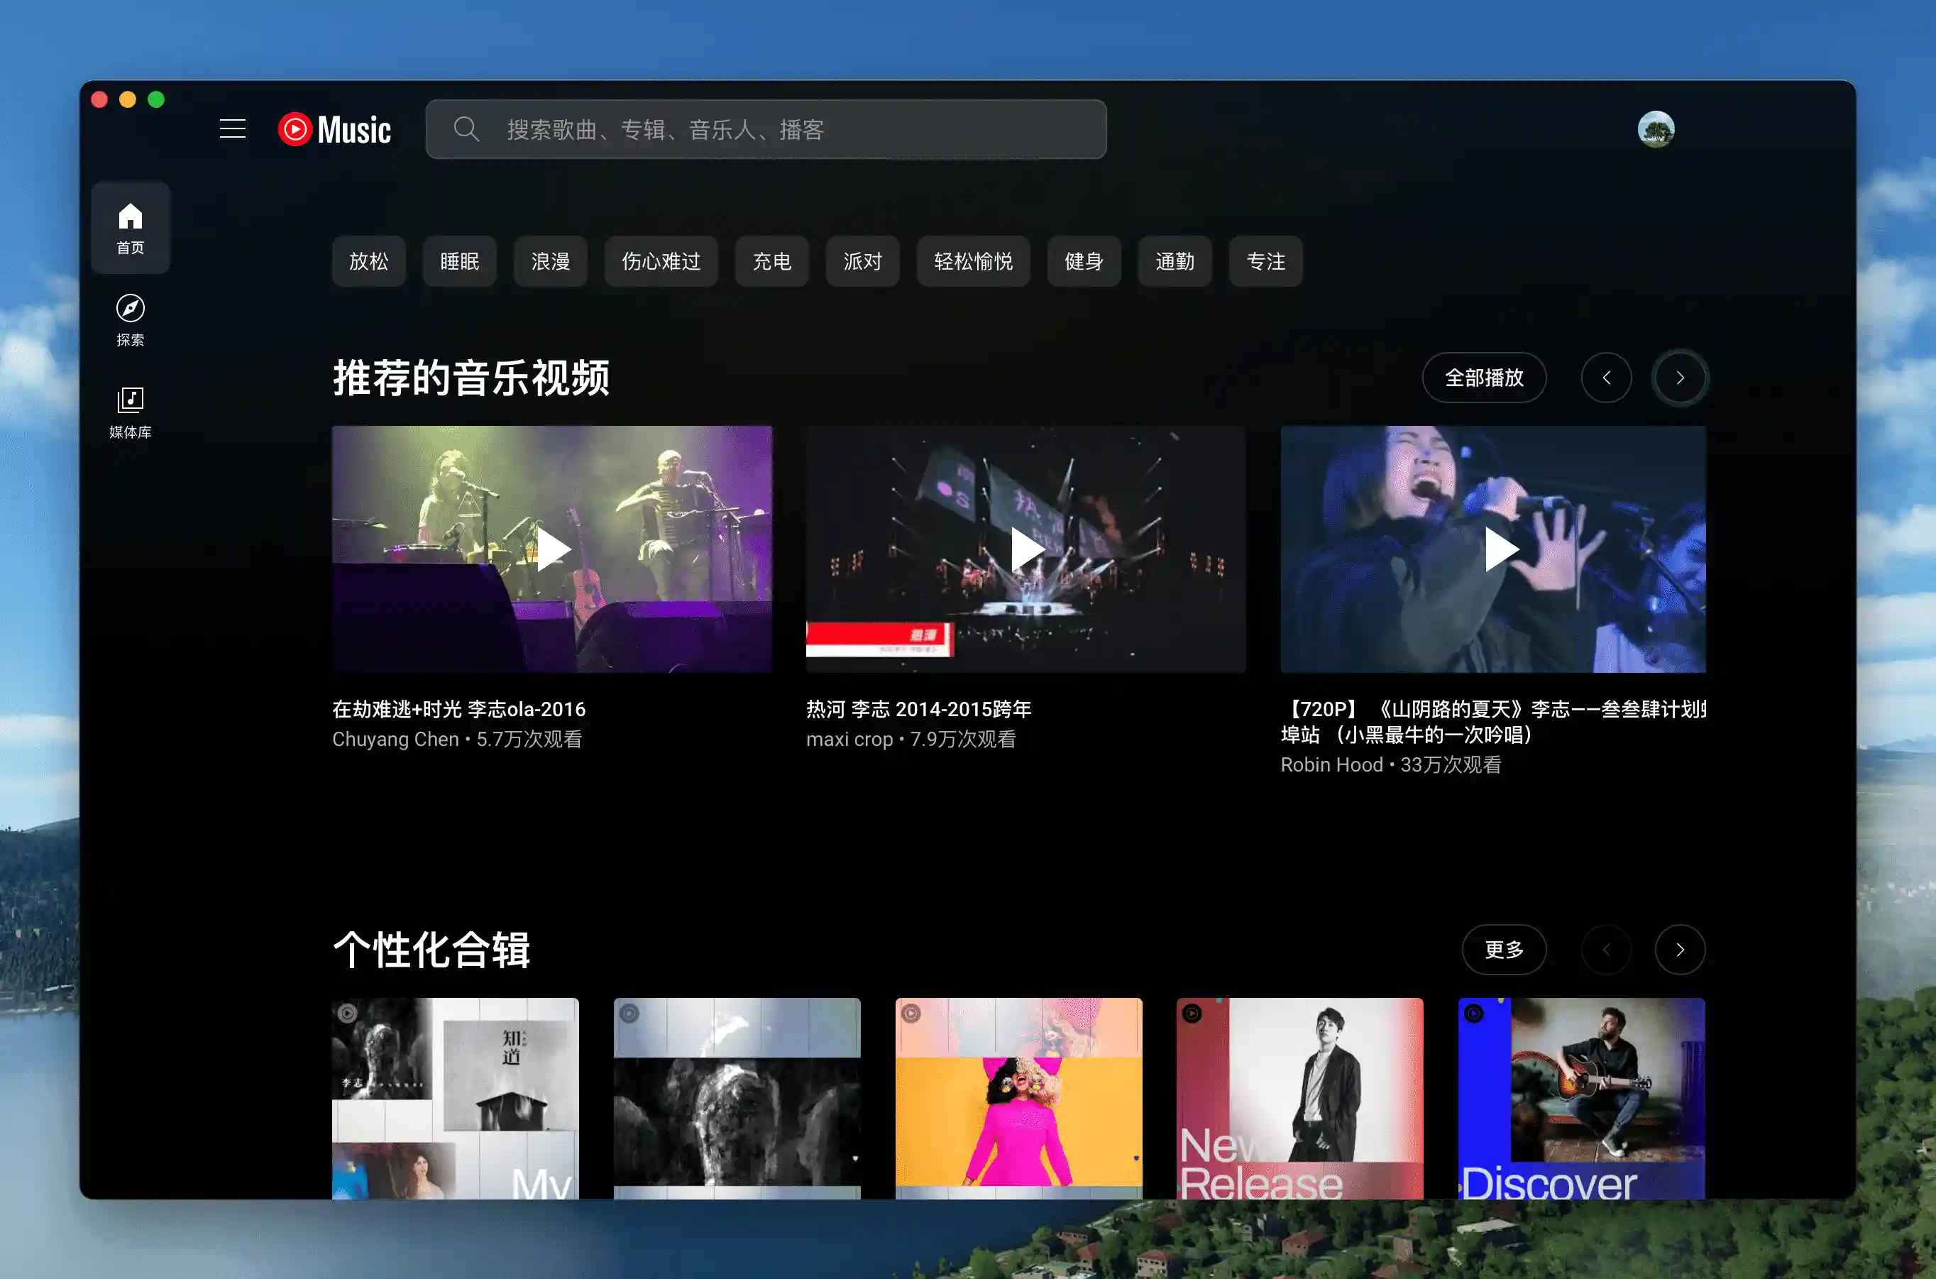This screenshot has height=1279, width=1936.
Task: Select the 专注 mood filter
Action: coord(1265,261)
